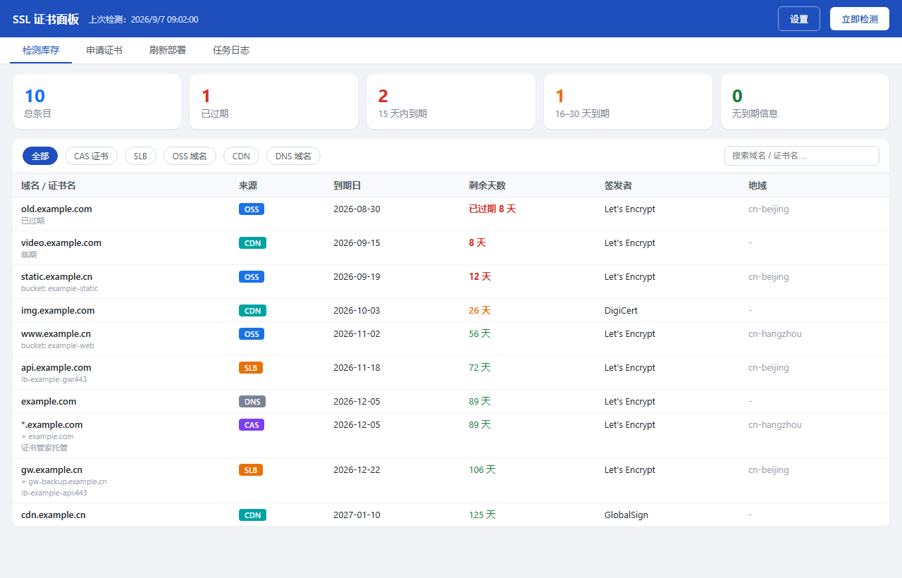The image size is (902, 578).
Task: Click the DNS source badge
Action: (x=252, y=402)
